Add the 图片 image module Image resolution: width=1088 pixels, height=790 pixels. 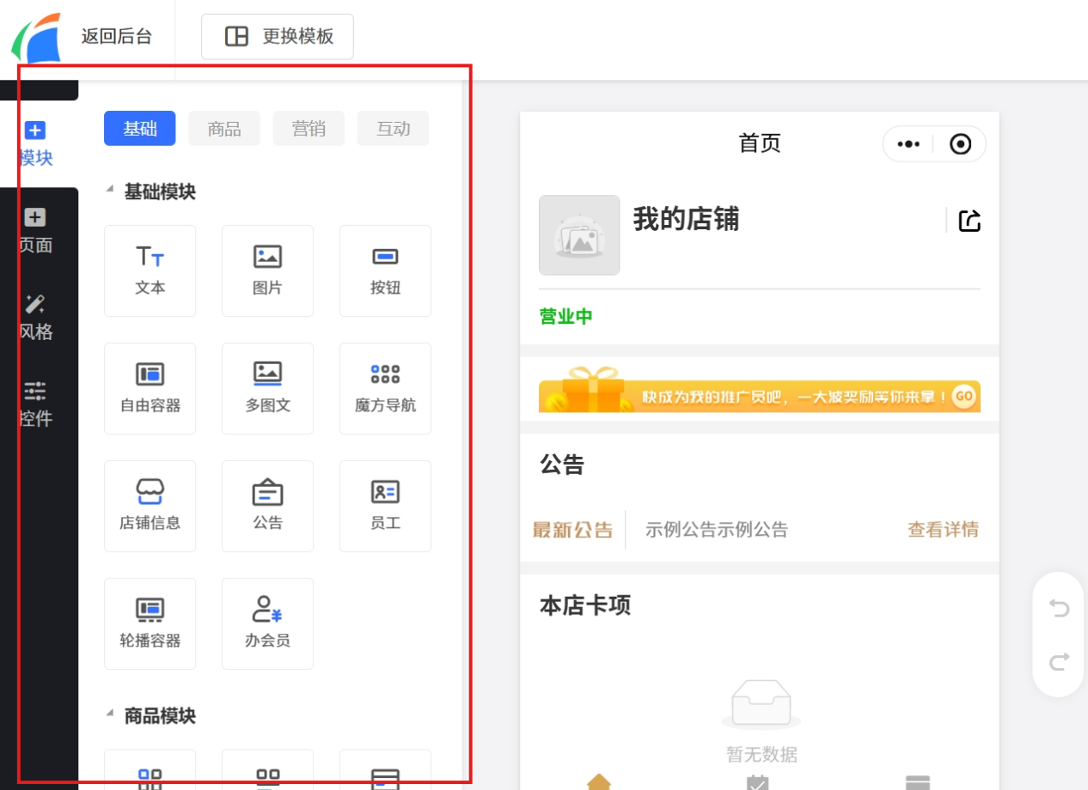[267, 270]
